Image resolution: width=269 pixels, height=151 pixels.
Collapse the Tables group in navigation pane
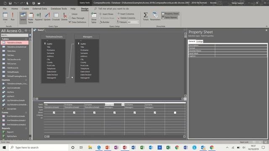click(x=26, y=39)
